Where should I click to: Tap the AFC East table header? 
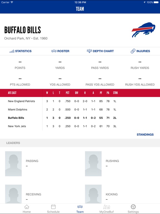[x=12, y=93]
